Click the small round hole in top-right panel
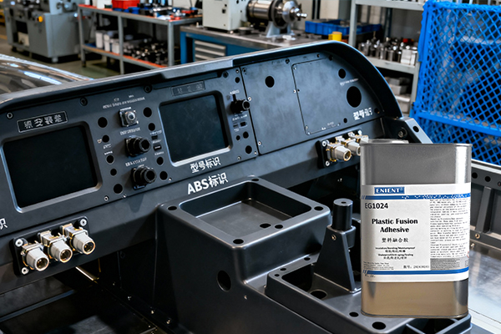501x334 pixels. pos(269,82)
